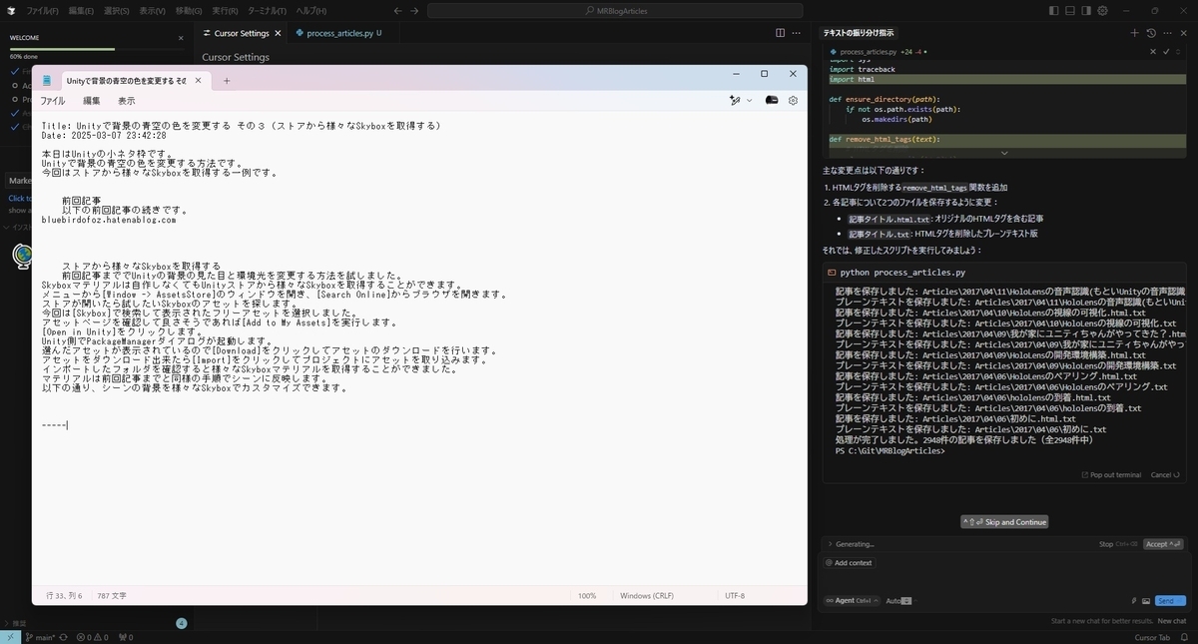Viewport: 1198px width, 644px height.
Task: Stop the generation
Action: pos(1117,544)
